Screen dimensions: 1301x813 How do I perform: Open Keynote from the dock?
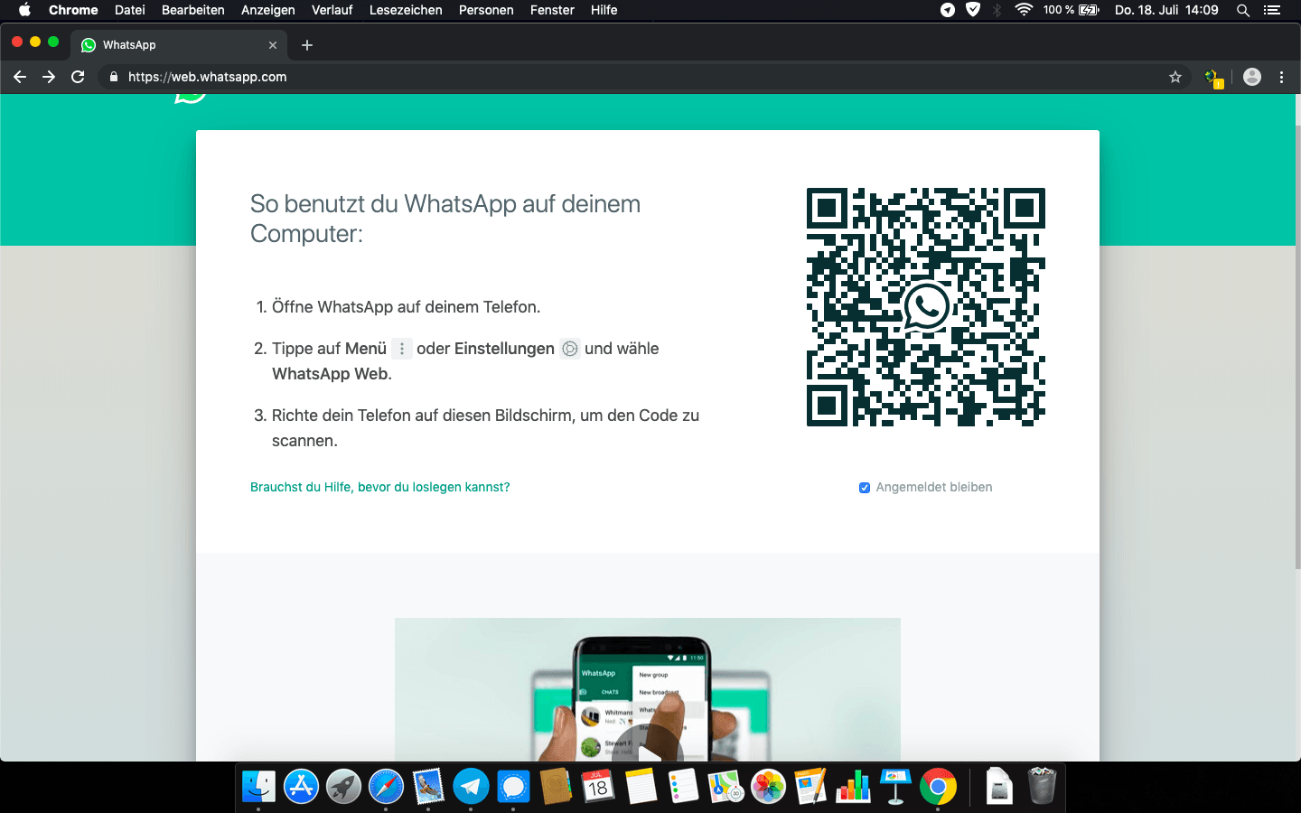tap(895, 787)
